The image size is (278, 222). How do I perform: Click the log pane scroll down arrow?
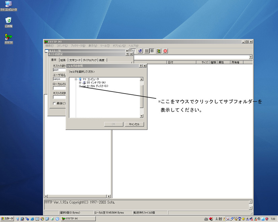[x=251, y=208]
